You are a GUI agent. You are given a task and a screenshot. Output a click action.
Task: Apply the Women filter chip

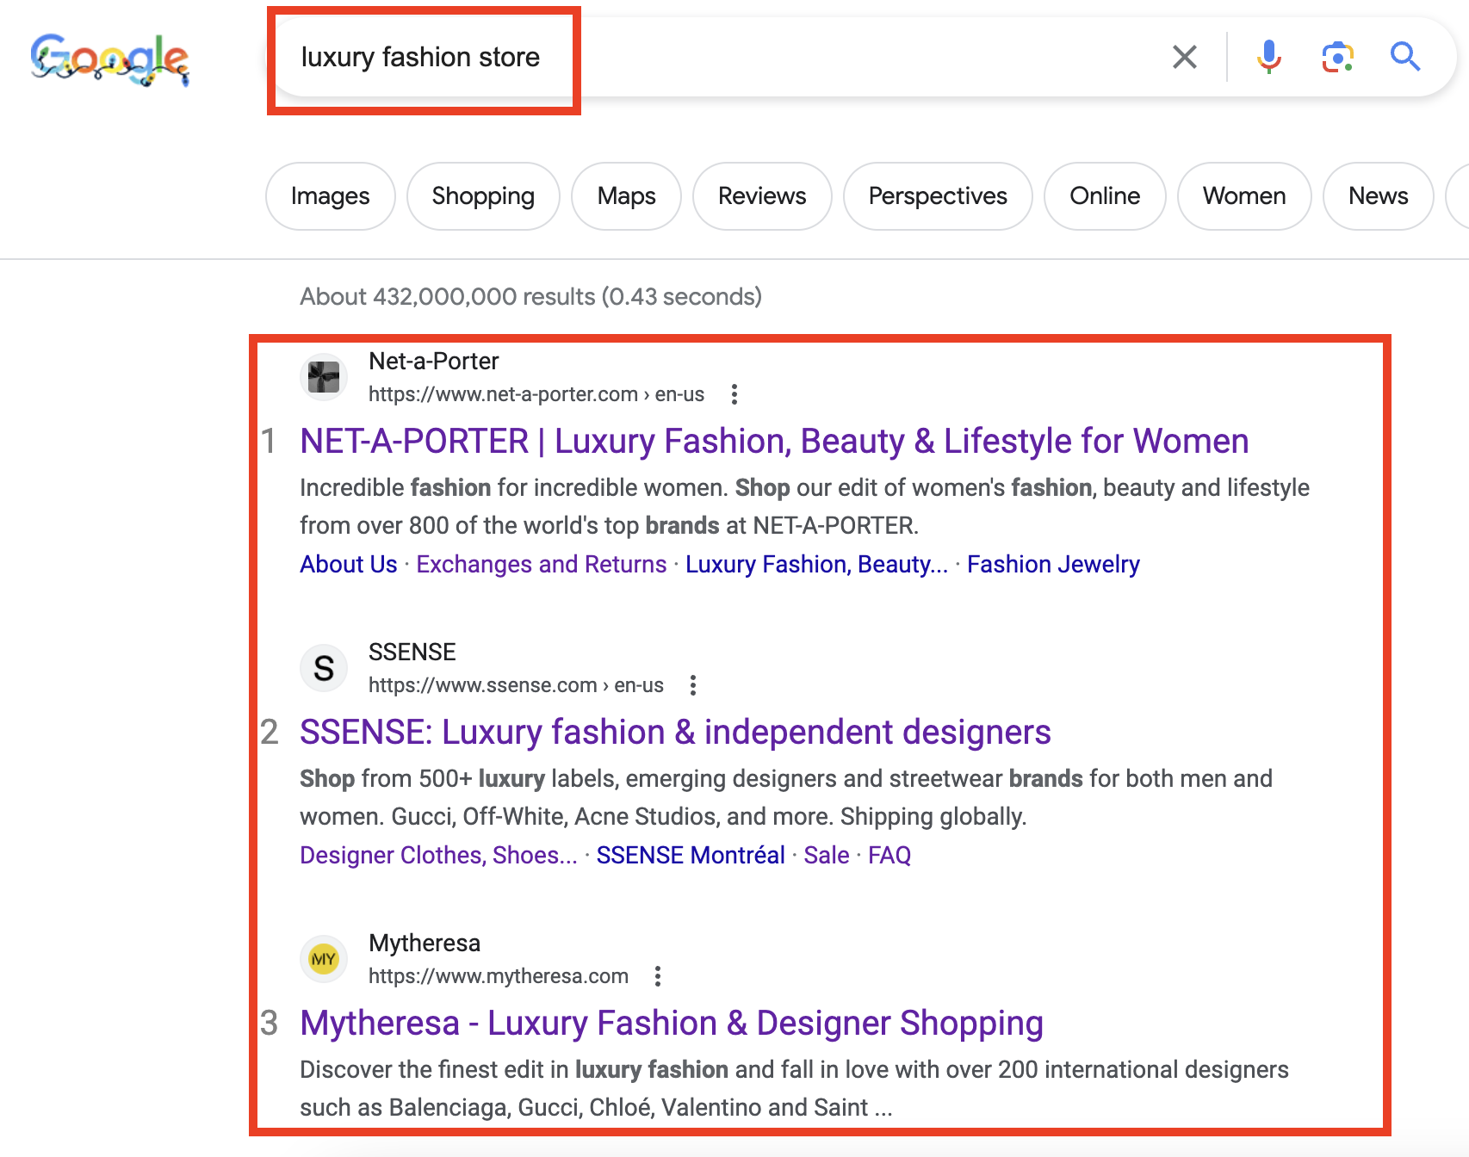[x=1244, y=196]
